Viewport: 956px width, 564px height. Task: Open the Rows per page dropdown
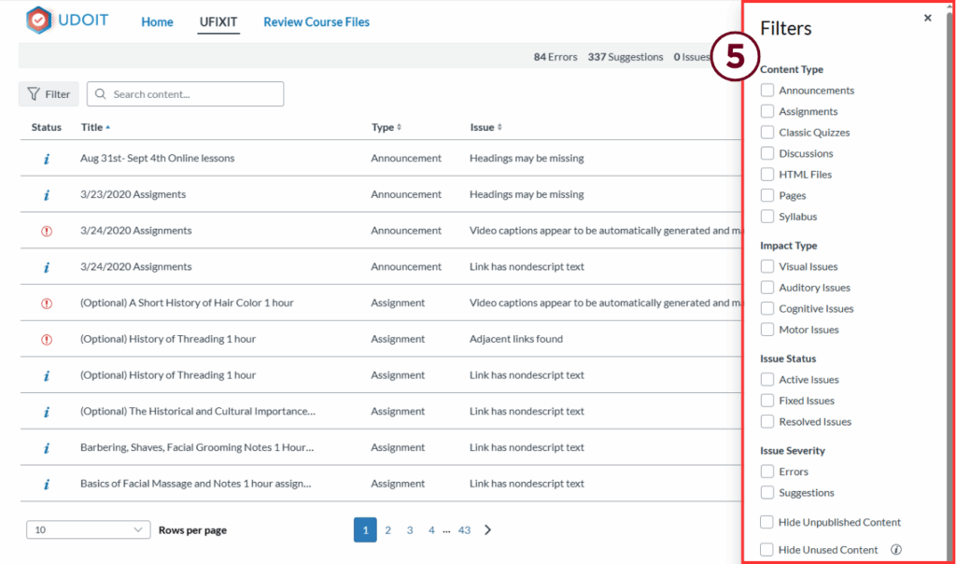point(88,530)
